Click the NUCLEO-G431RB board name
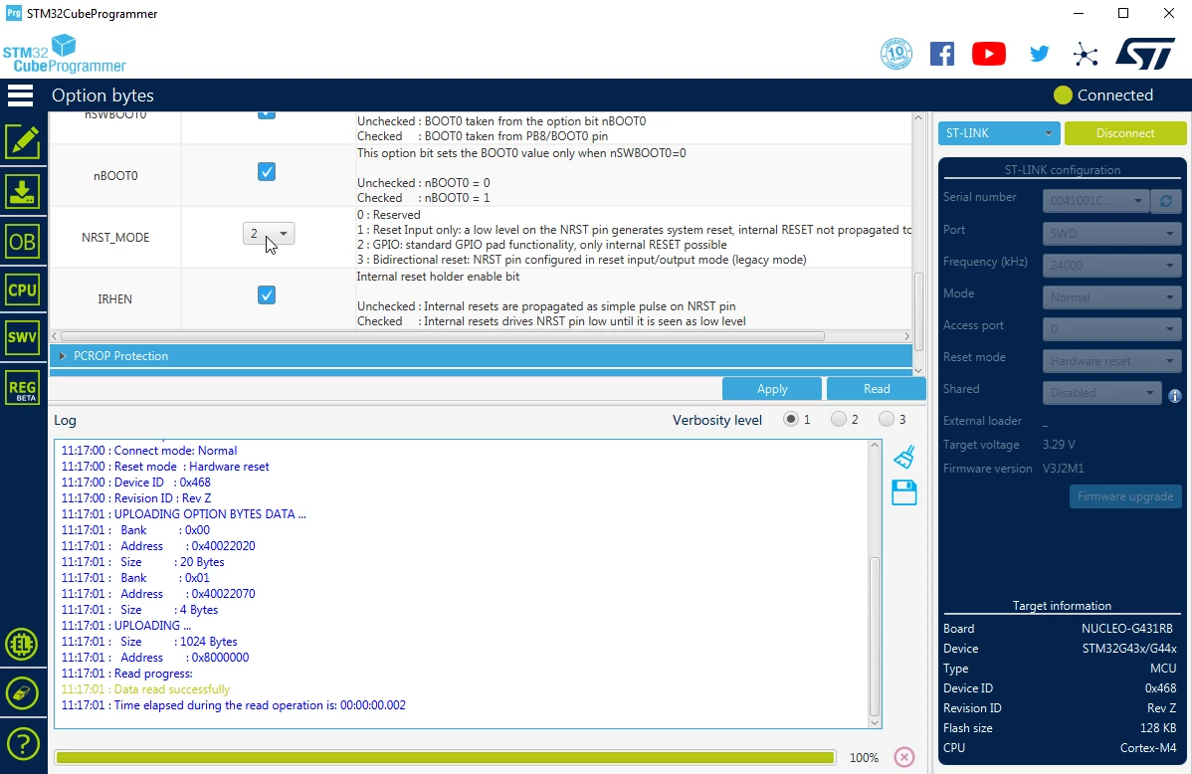The image size is (1192, 774). (1127, 629)
